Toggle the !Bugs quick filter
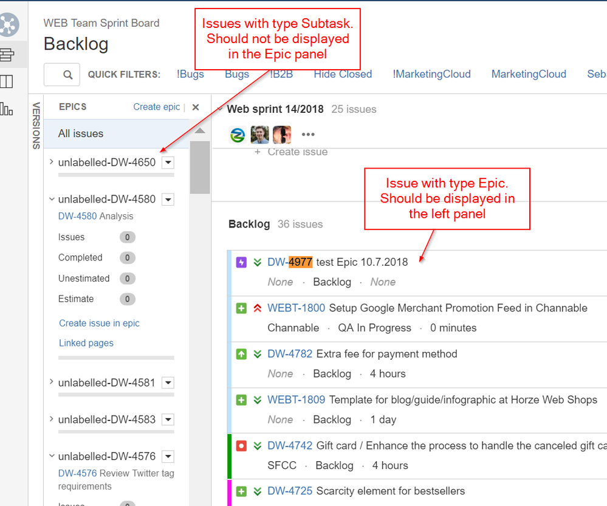 click(190, 74)
